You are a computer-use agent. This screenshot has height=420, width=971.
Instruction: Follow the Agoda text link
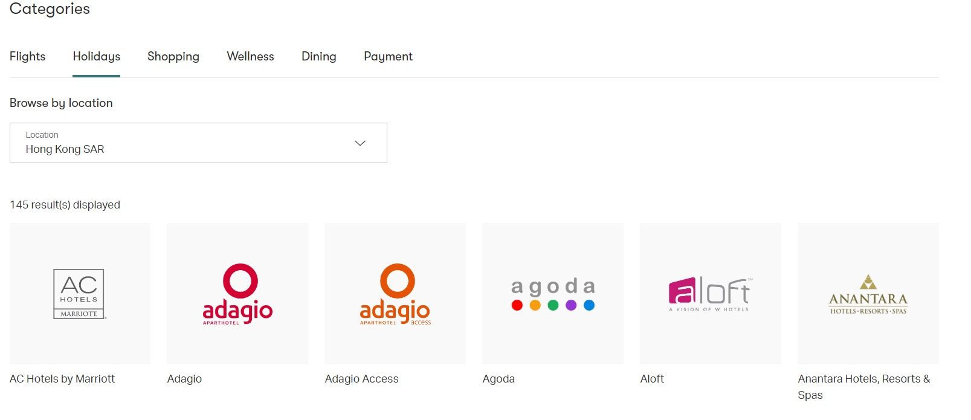(498, 379)
